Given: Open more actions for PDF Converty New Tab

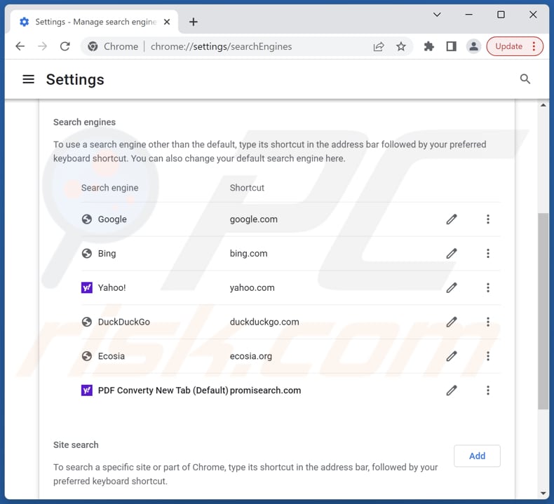Looking at the screenshot, I should 488,390.
